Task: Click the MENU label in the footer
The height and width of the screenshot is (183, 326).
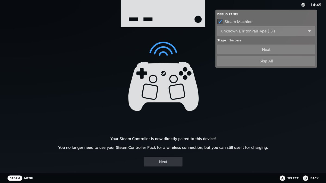Action: 29,178
